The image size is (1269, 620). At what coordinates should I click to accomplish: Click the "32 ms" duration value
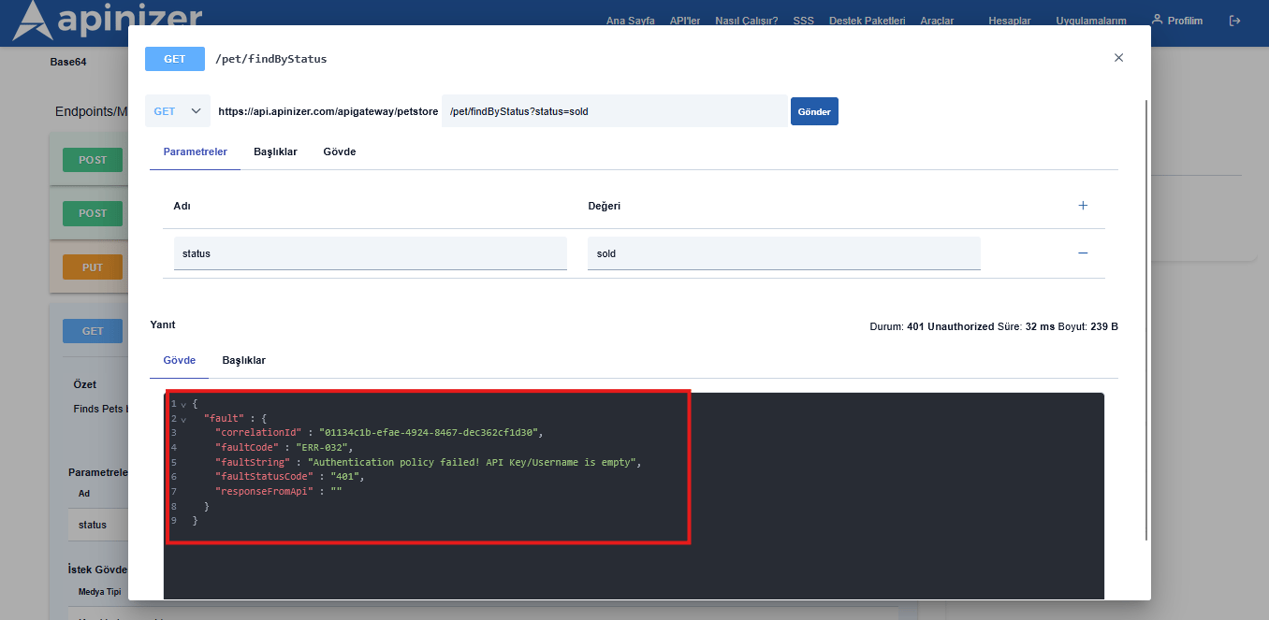tap(1041, 326)
